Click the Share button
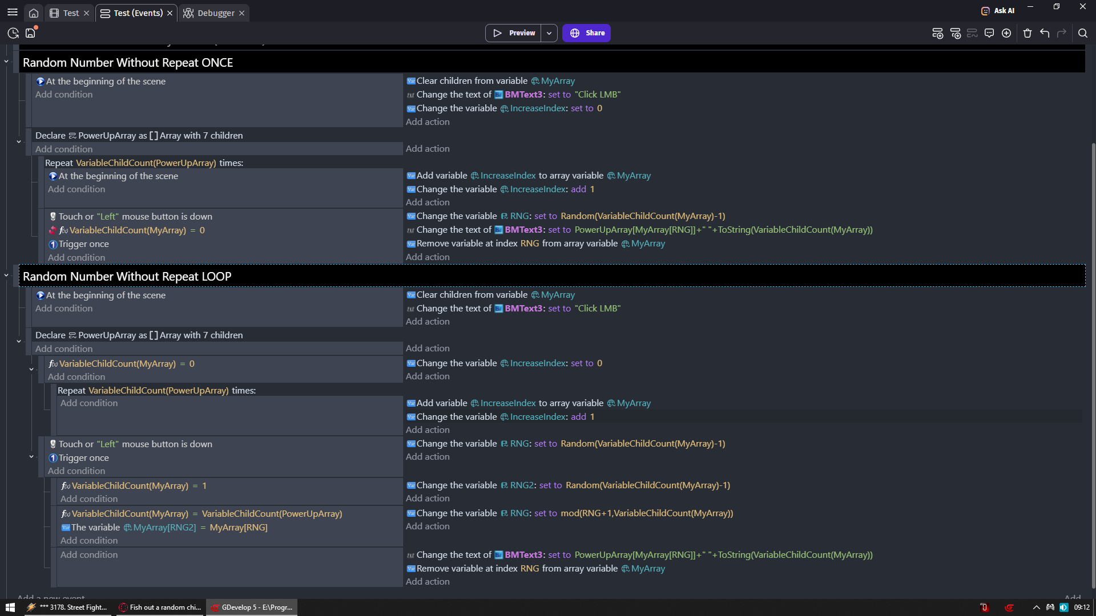Image resolution: width=1096 pixels, height=616 pixels. tap(586, 33)
